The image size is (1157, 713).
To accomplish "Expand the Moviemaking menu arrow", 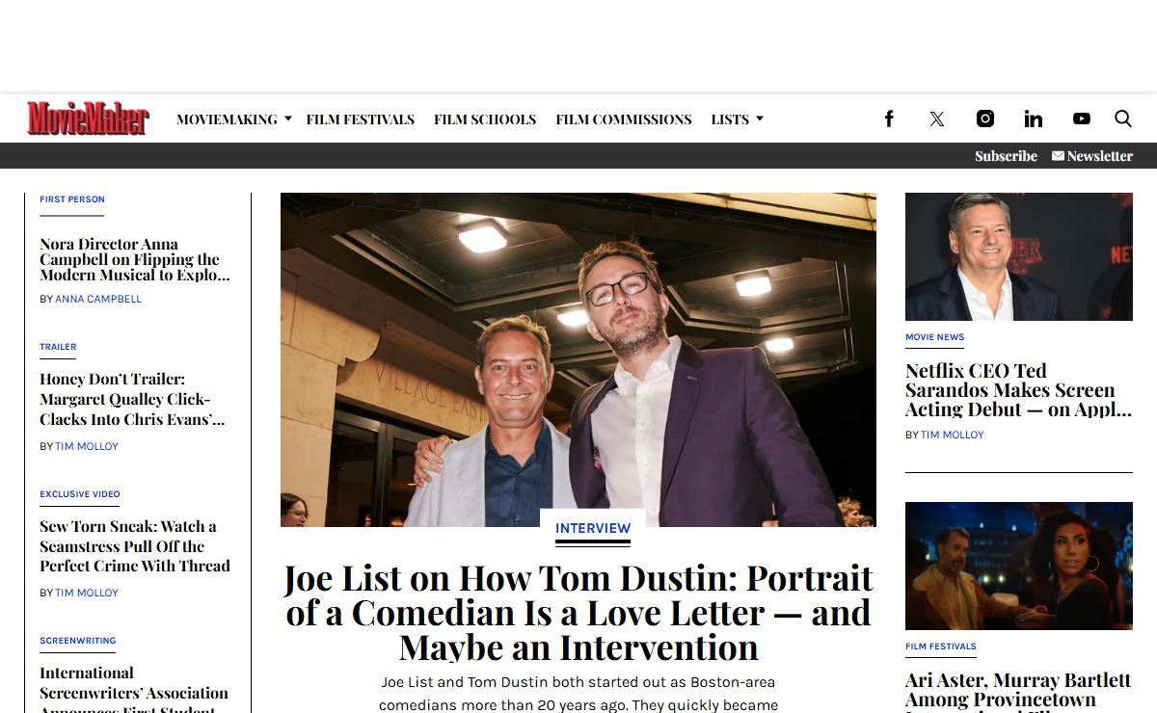I will [287, 119].
